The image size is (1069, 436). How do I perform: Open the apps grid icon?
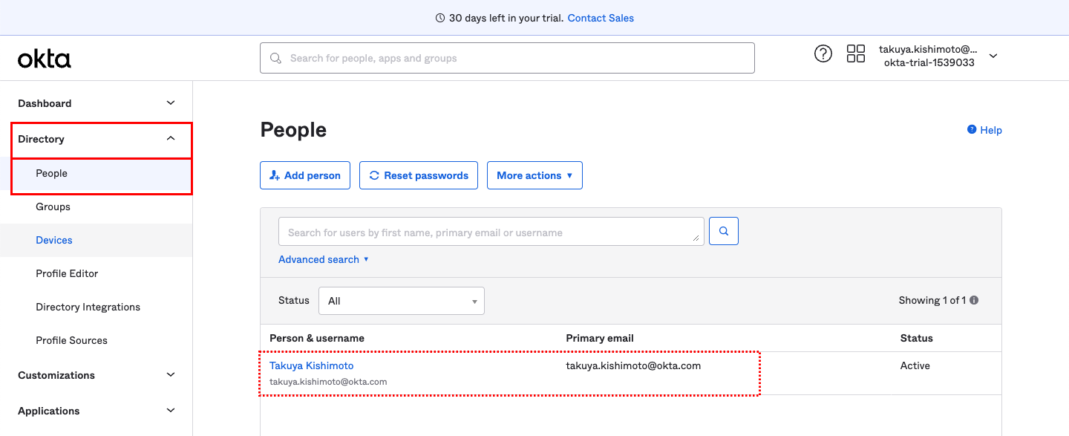click(856, 53)
